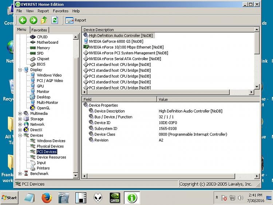The height and width of the screenshot is (205, 273).
Task: Click properties pane horizontal scroll right arrow
Action: click(257, 176)
